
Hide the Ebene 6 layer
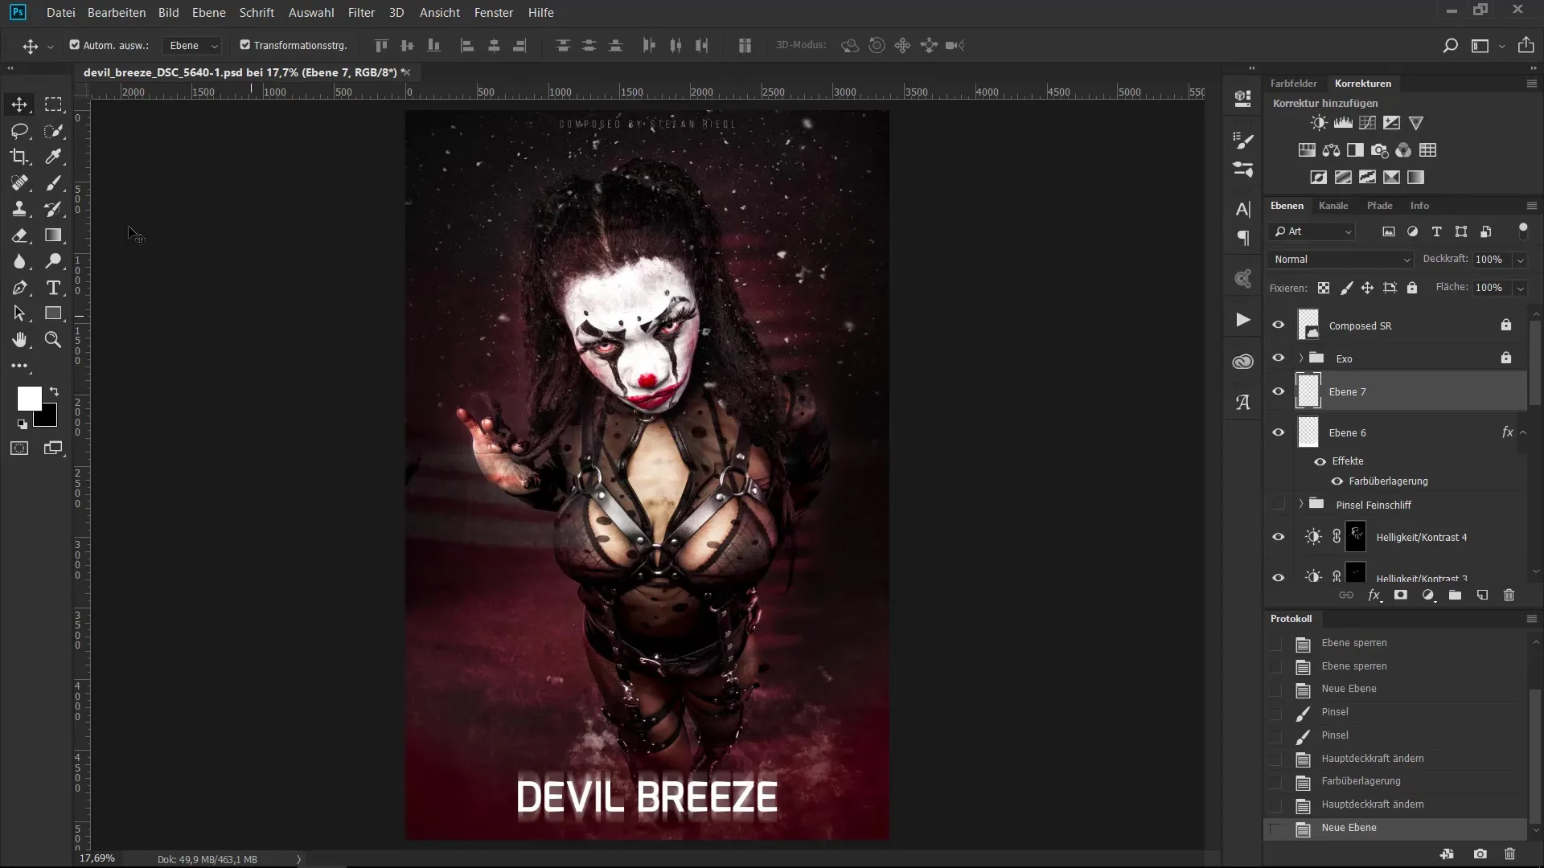(1278, 432)
